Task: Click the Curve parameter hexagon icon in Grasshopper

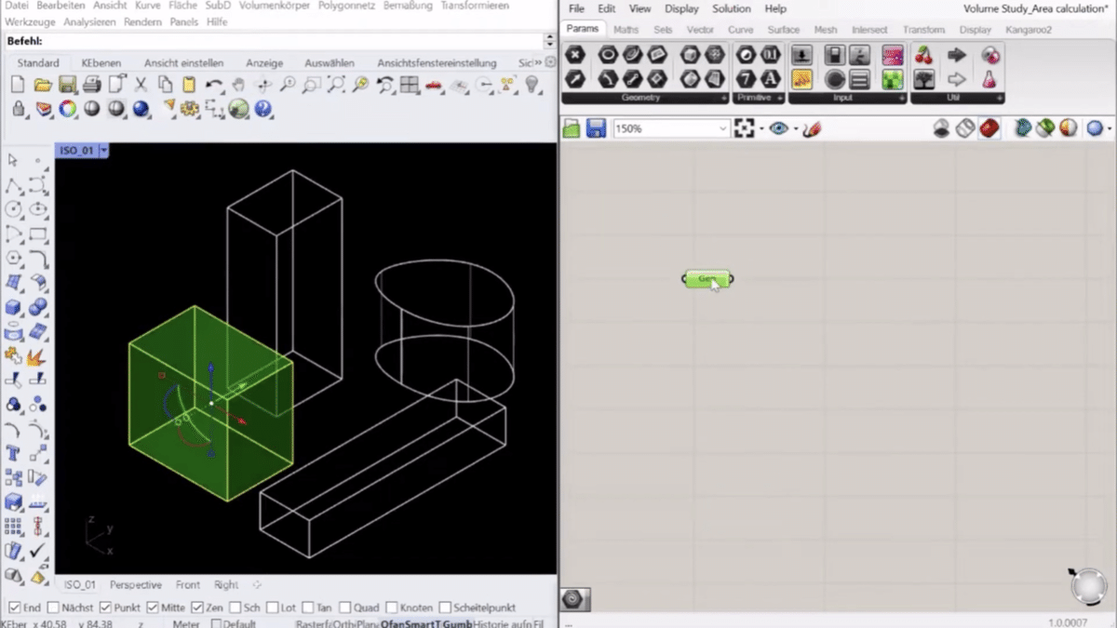Action: 632,55
